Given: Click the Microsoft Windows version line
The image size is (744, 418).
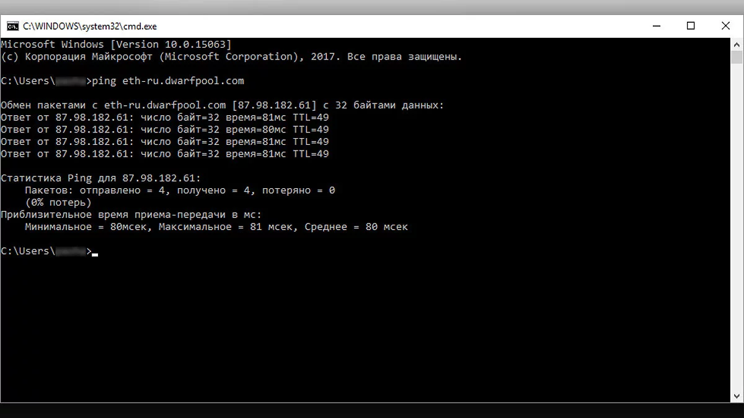Looking at the screenshot, I should click(116, 45).
